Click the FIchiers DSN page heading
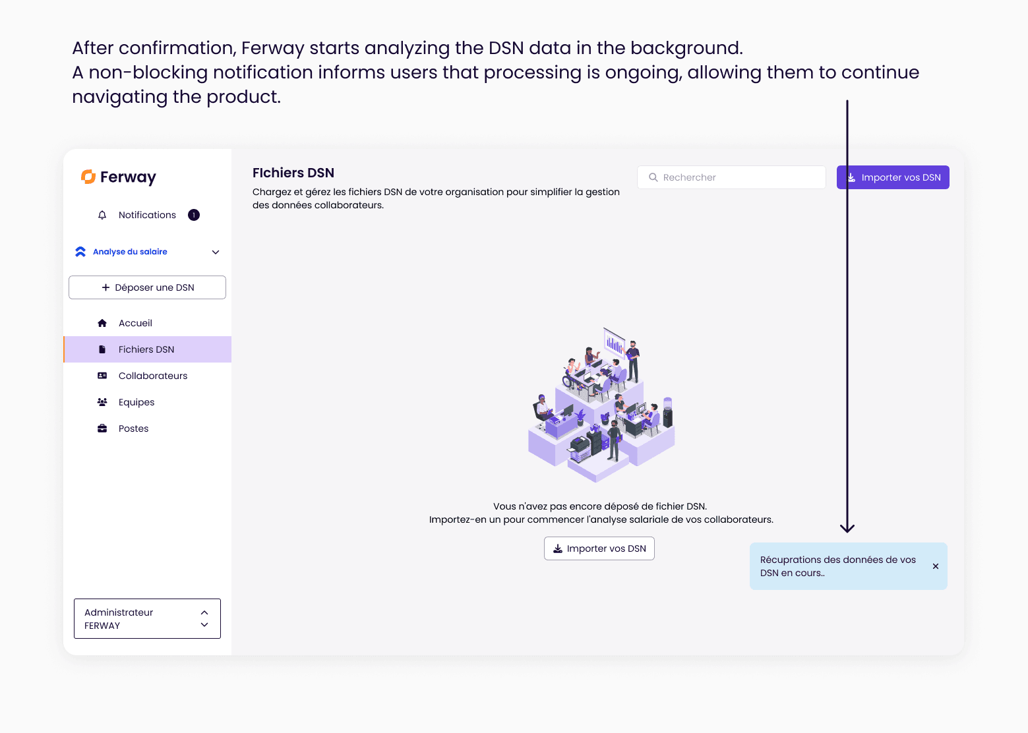The image size is (1028, 733). pos(293,173)
